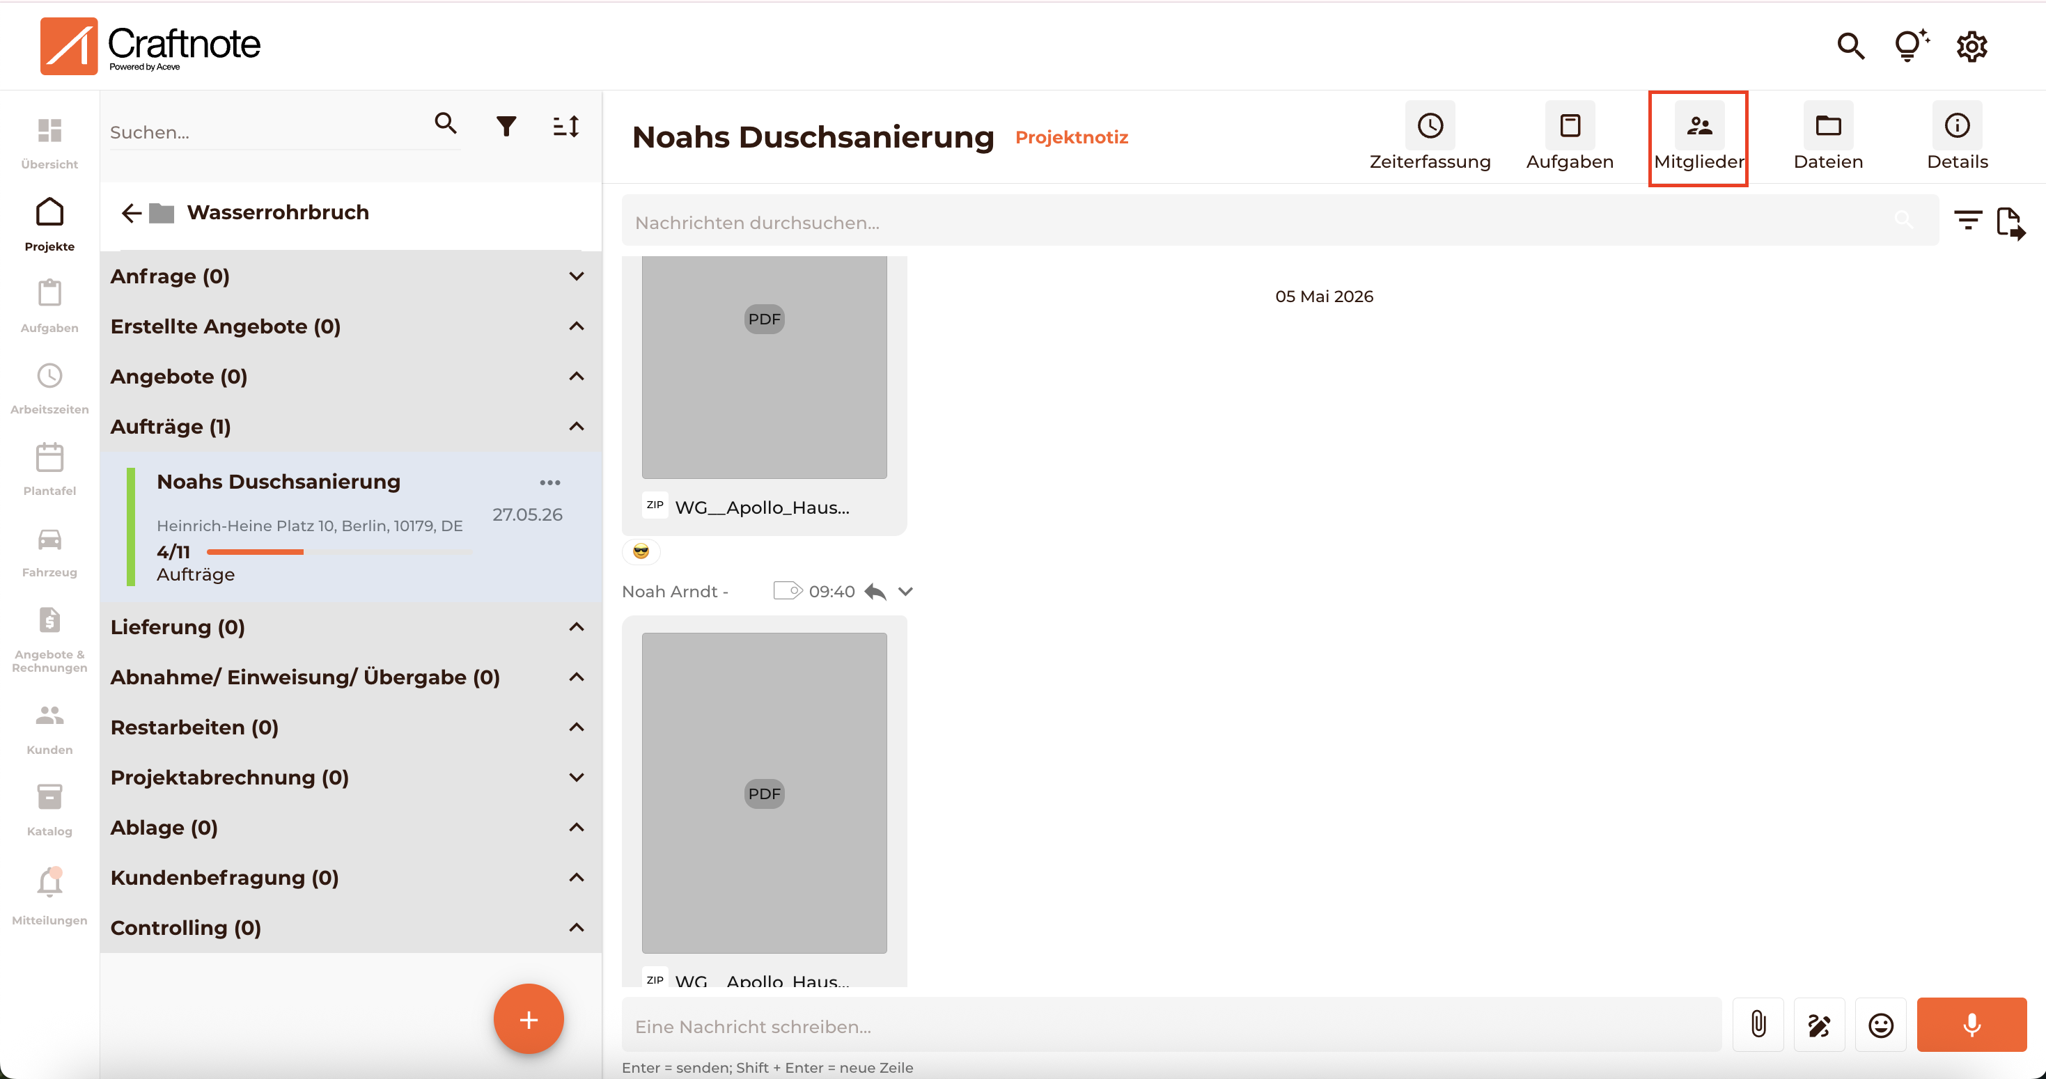Click the orange plus add button
The width and height of the screenshot is (2046, 1079).
click(528, 1018)
